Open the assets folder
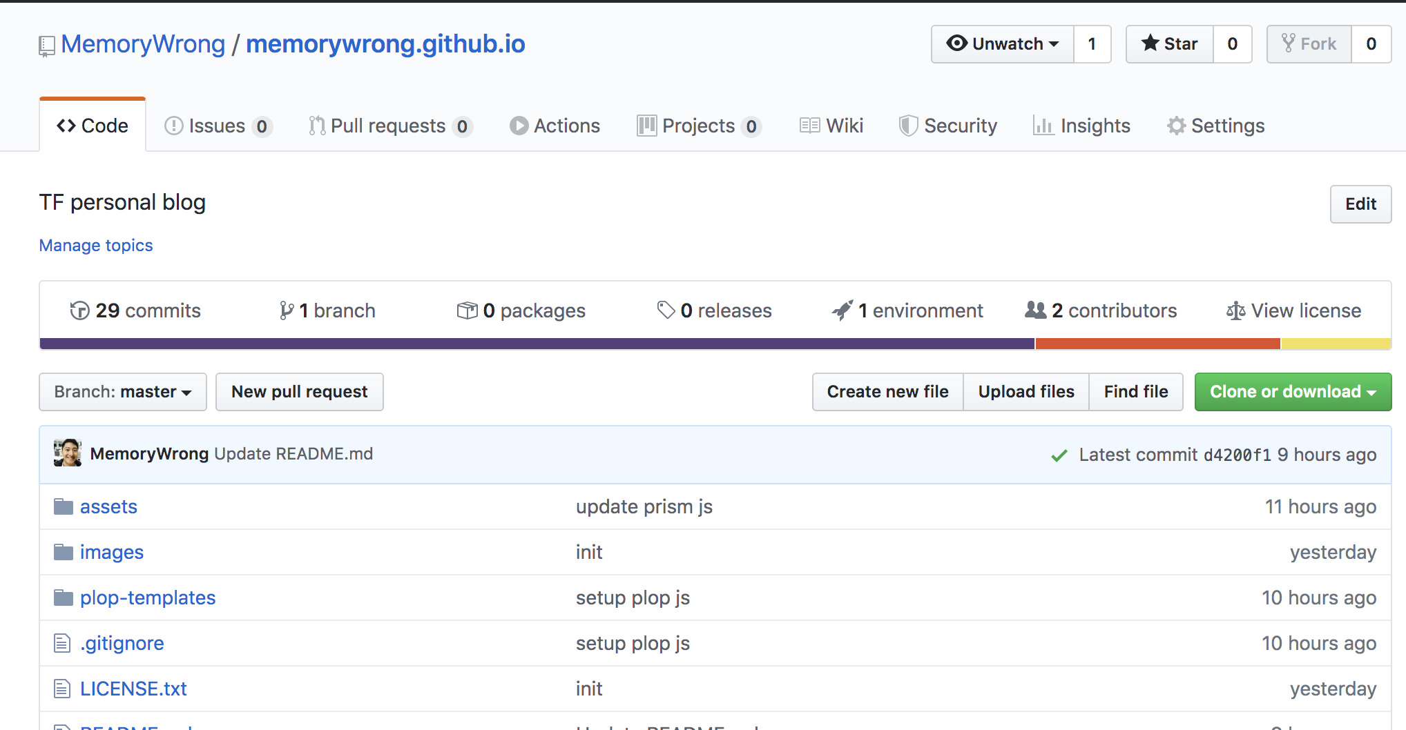The width and height of the screenshot is (1406, 730). 108,506
